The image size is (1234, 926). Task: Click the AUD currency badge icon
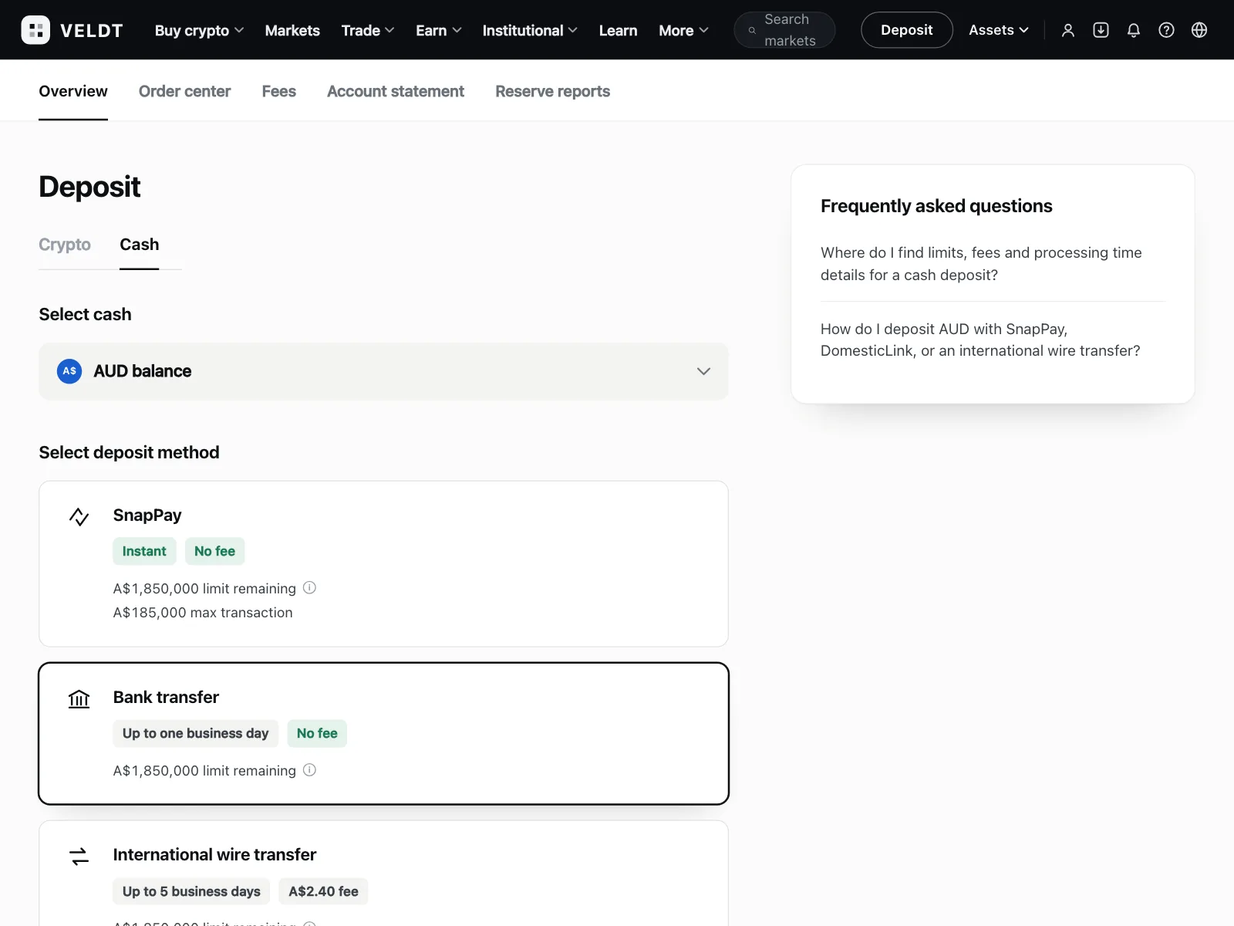tap(69, 371)
